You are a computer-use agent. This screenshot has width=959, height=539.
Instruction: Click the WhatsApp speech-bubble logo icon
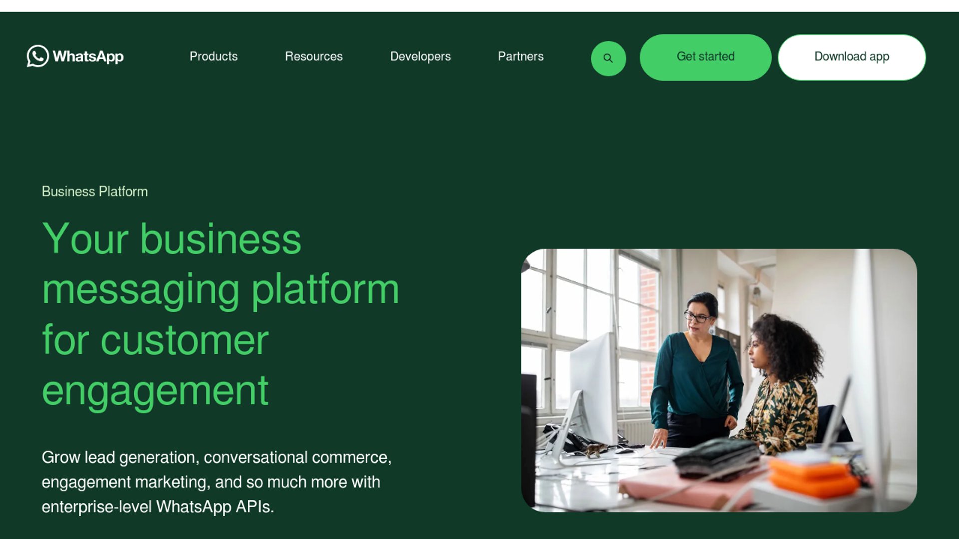coord(38,56)
